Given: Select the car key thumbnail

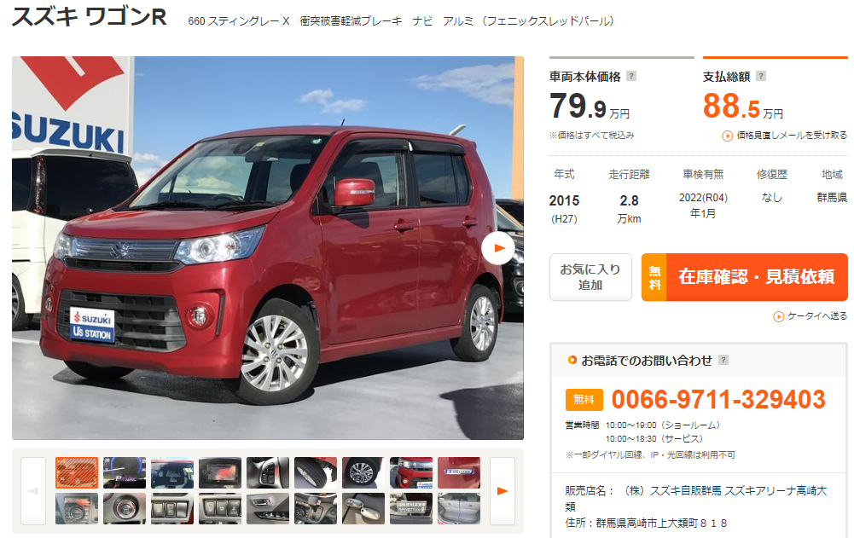Looking at the screenshot, I should (x=363, y=509).
